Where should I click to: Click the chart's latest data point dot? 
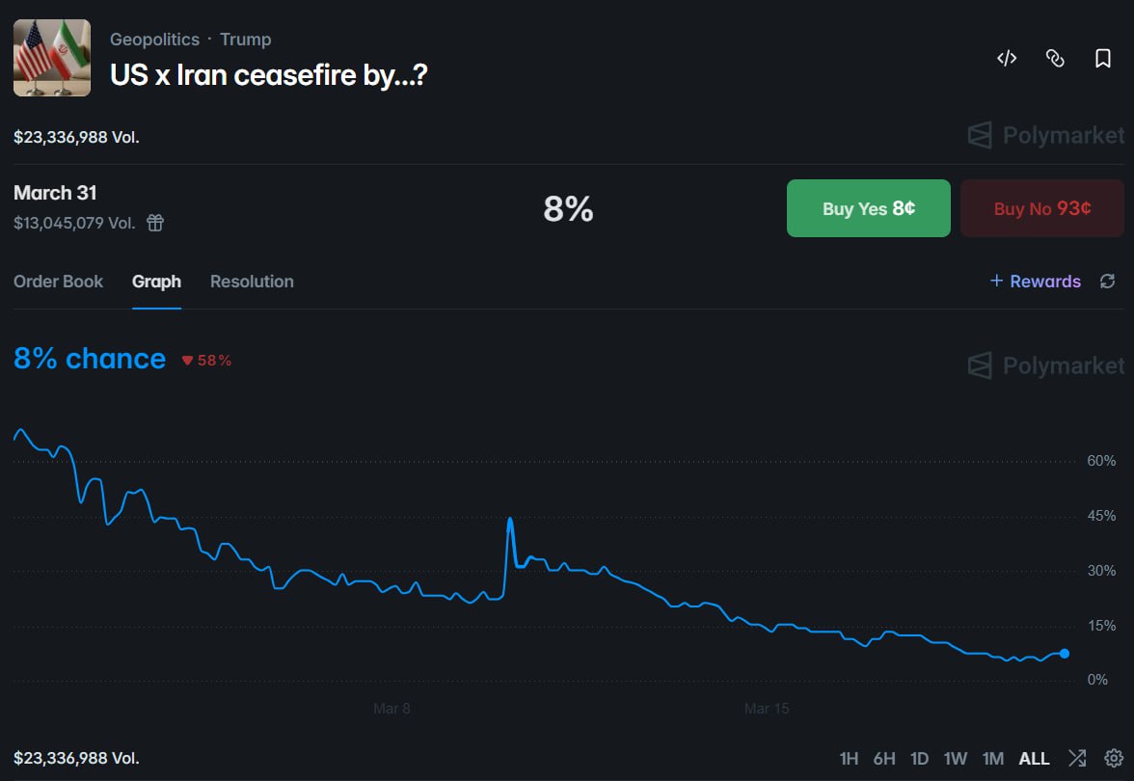pyautogui.click(x=1065, y=654)
